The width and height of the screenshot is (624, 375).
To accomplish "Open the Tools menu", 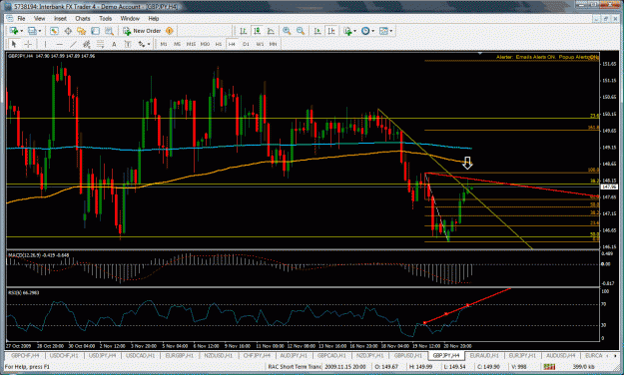I will point(106,18).
